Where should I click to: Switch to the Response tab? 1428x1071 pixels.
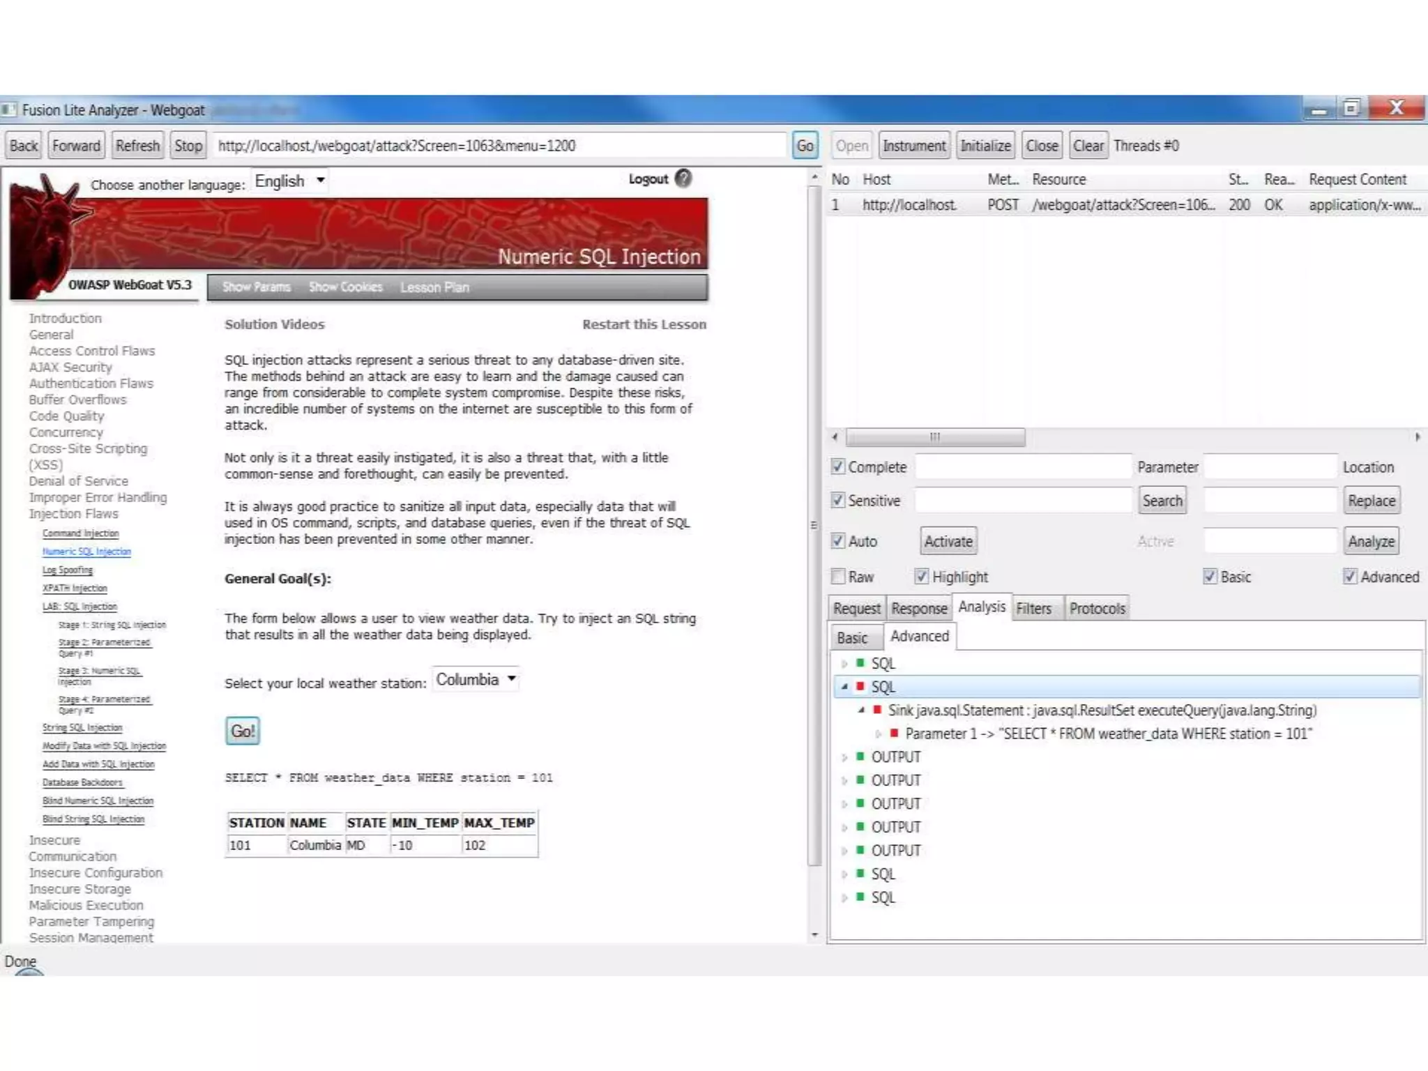pos(919,608)
